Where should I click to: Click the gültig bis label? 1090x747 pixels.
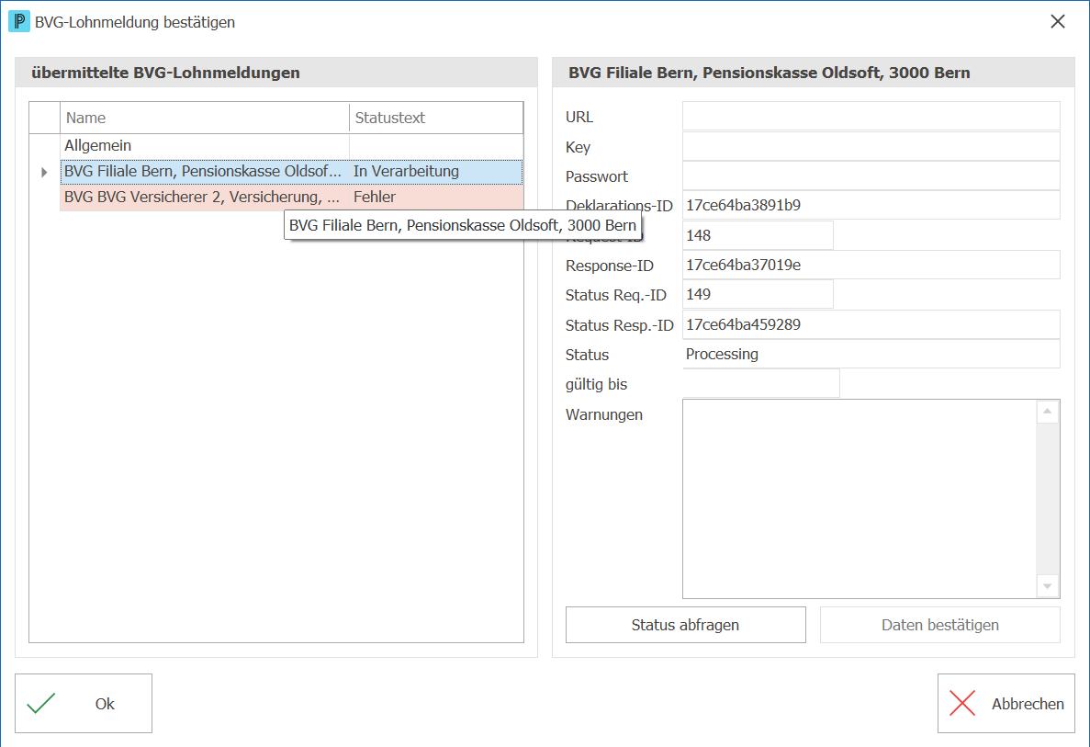[x=597, y=384]
